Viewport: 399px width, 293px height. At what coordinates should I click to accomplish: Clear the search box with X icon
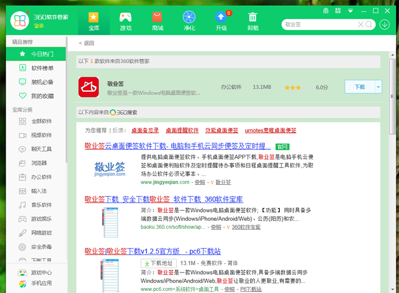360,24
